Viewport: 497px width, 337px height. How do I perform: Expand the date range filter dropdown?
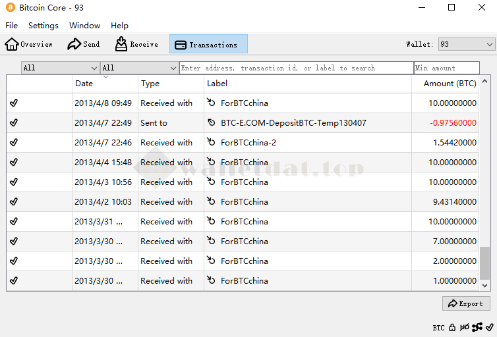click(x=60, y=68)
